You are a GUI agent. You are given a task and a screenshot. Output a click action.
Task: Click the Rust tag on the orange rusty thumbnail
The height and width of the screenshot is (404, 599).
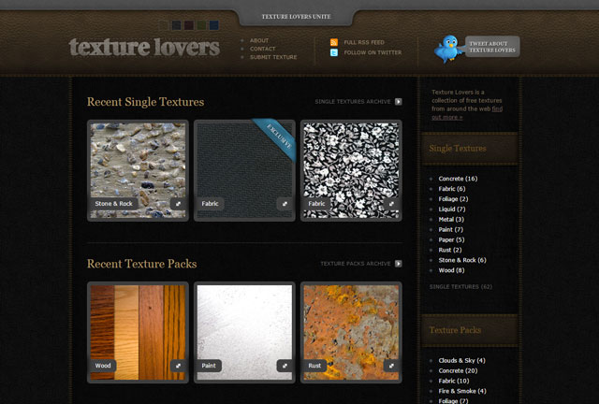[x=314, y=366]
